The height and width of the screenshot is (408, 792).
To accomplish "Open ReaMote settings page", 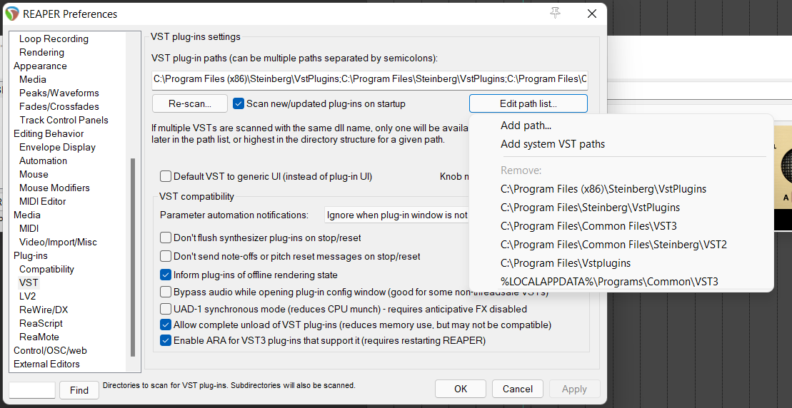I will [39, 337].
